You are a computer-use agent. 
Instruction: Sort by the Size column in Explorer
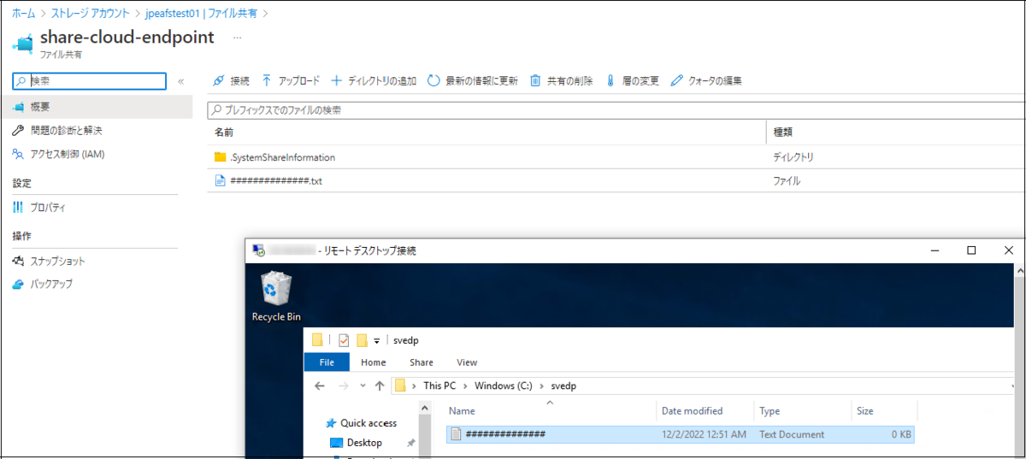point(865,411)
